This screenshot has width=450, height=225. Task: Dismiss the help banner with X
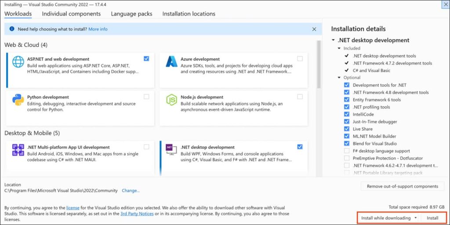click(x=314, y=29)
